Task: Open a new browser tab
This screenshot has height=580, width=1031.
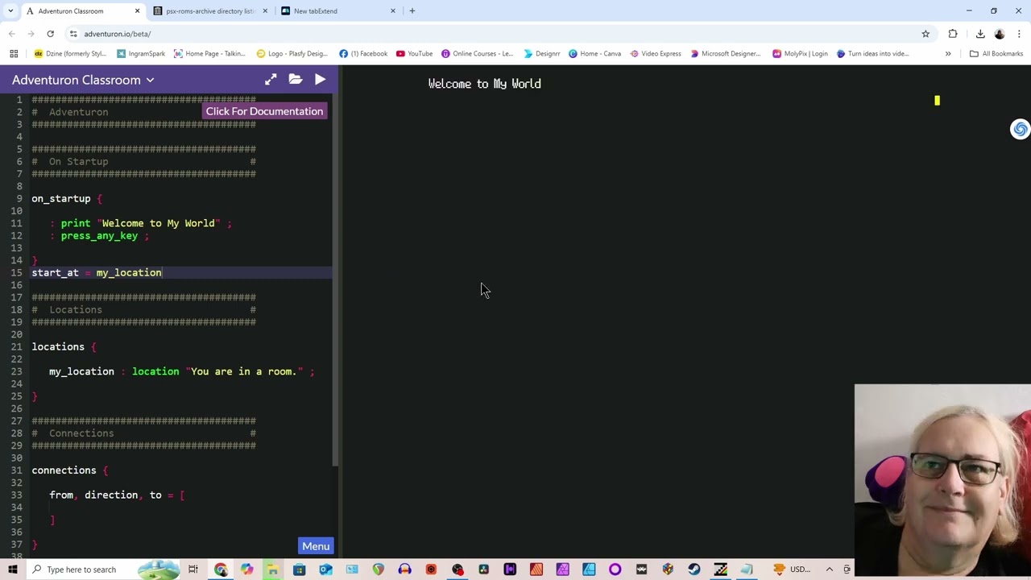Action: pyautogui.click(x=412, y=11)
